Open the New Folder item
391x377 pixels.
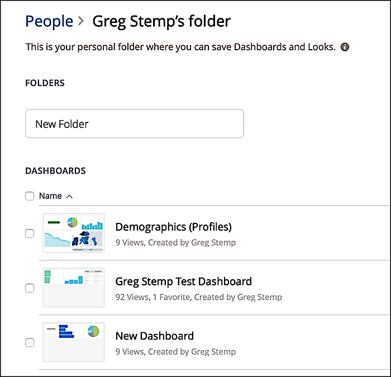tap(134, 123)
